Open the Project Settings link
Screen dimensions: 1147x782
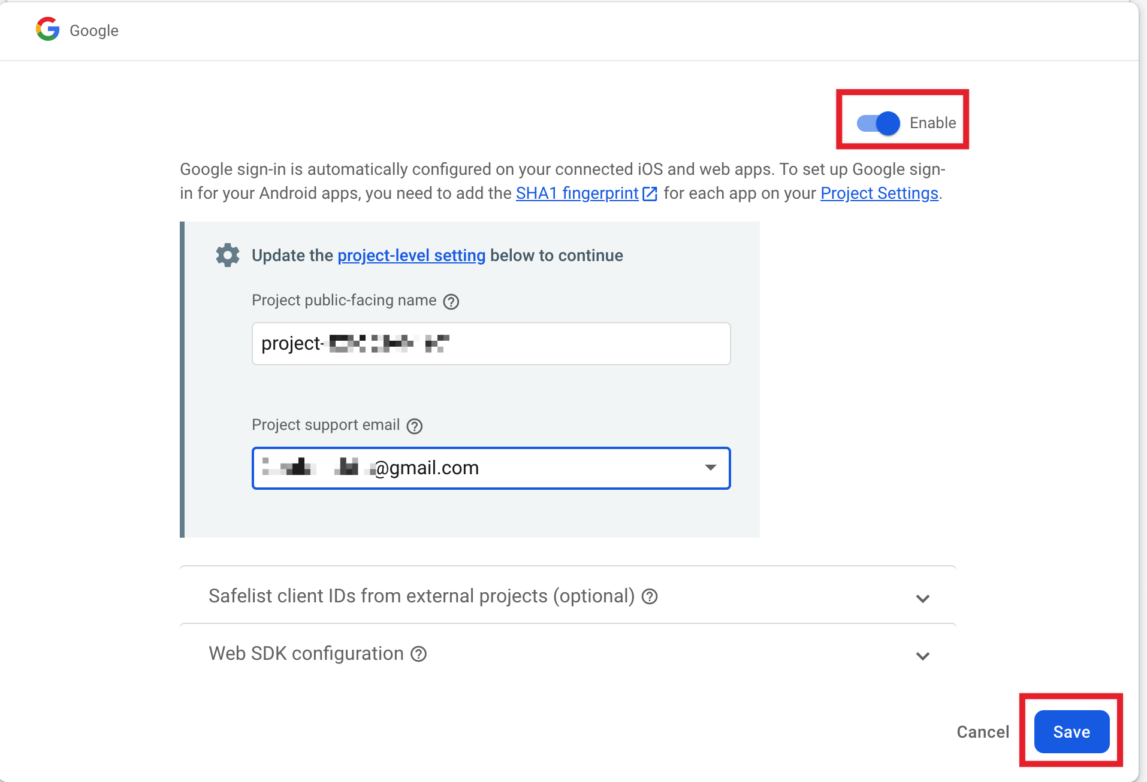(879, 193)
